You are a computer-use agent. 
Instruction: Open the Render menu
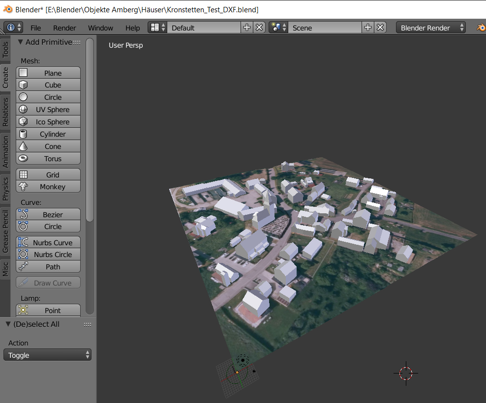(x=64, y=28)
